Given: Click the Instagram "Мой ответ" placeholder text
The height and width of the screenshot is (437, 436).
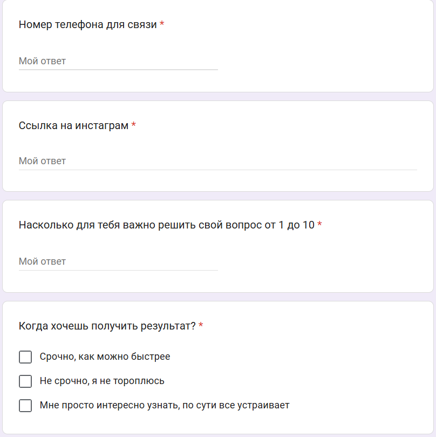Looking at the screenshot, I should pos(42,161).
